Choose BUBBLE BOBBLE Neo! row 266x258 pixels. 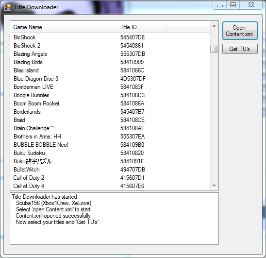coord(110,145)
